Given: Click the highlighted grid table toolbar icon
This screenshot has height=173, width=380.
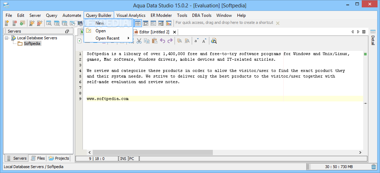Looking at the screenshot, I should click(x=138, y=23).
